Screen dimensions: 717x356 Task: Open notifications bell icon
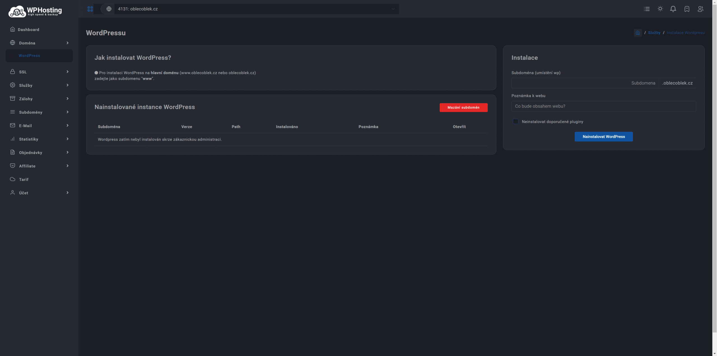(x=673, y=9)
